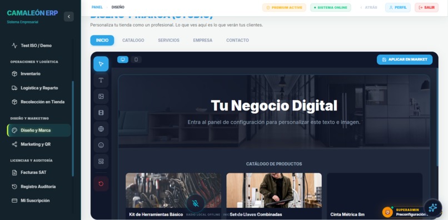Screen dimensions: 448x220
Task: Click APLICAR EN MARKET button
Action: coord(405,59)
